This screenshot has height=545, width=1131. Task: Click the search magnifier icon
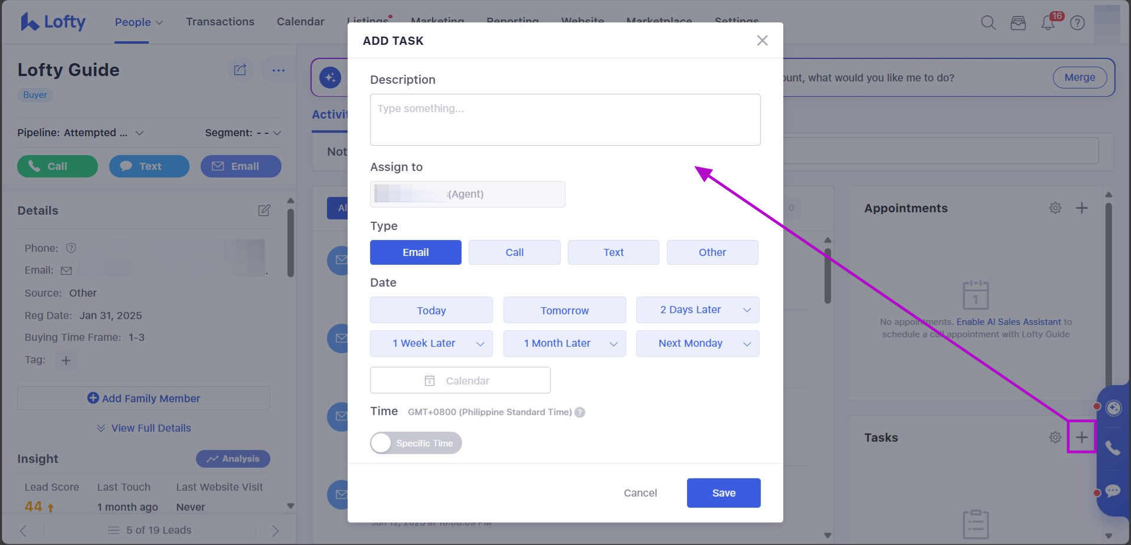pyautogui.click(x=988, y=23)
